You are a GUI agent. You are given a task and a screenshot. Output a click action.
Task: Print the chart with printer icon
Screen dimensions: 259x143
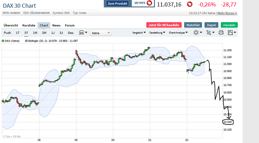(x=221, y=33)
